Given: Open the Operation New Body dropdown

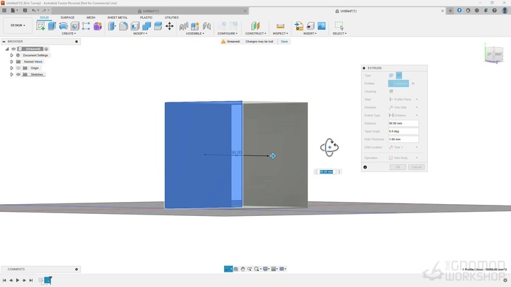Looking at the screenshot, I should pyautogui.click(x=403, y=158).
